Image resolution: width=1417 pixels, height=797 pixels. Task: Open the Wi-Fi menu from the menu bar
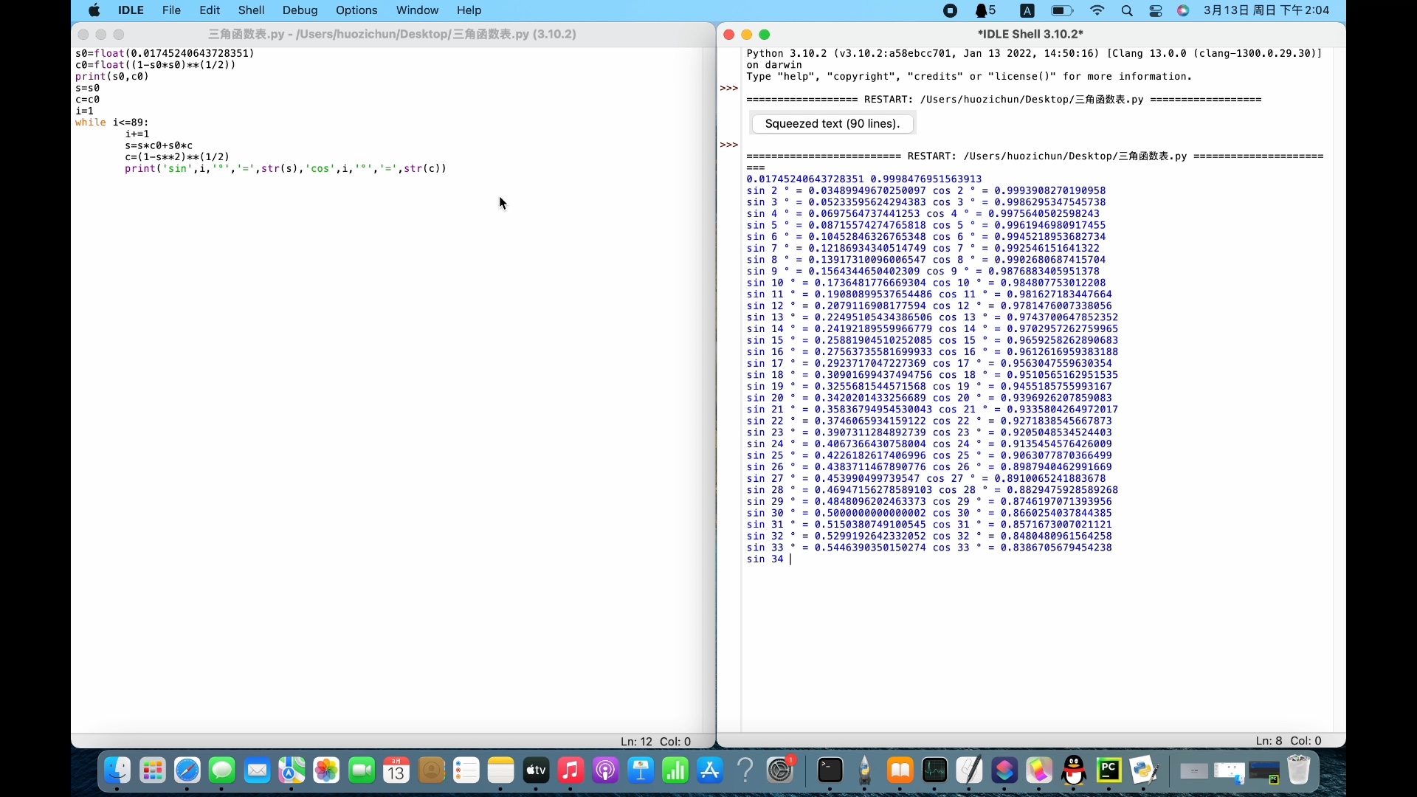coord(1097,10)
